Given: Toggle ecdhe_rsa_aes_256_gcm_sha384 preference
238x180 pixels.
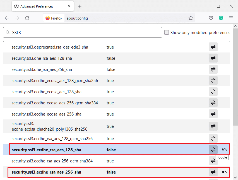Looking at the screenshot, I should pos(213,161).
